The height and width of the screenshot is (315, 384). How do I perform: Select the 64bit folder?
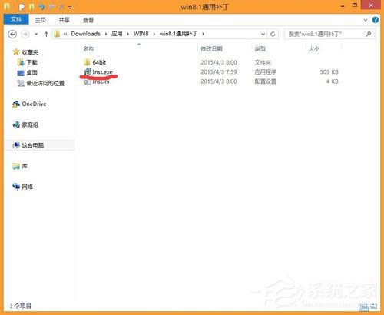point(99,62)
